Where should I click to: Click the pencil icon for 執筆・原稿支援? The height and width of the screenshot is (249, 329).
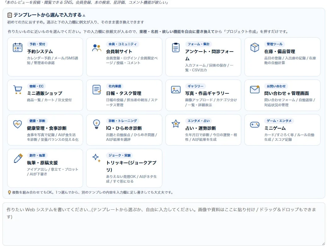pos(18,158)
